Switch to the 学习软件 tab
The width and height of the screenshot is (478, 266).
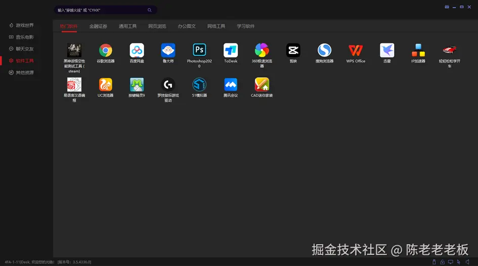246,26
